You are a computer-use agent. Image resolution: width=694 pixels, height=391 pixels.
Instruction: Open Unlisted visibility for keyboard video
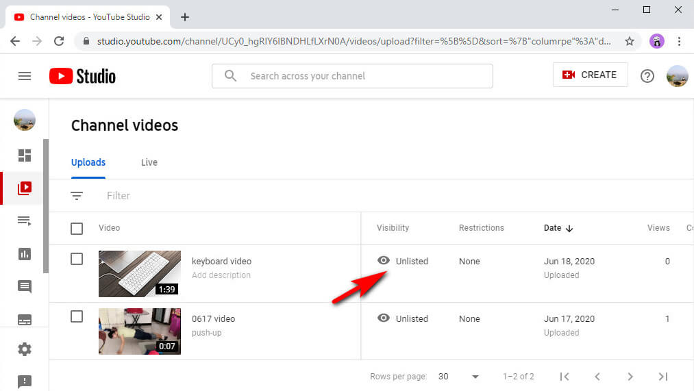[403, 261]
